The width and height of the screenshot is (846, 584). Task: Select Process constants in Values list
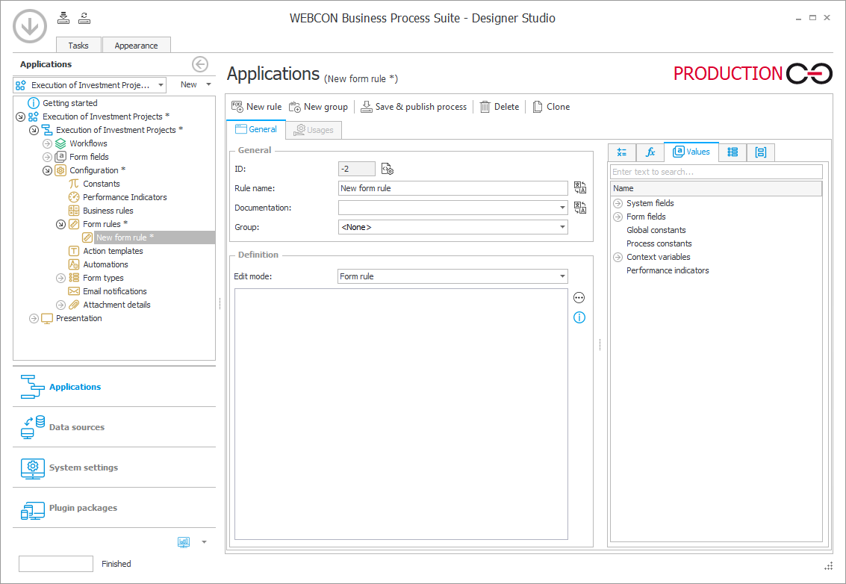point(659,243)
